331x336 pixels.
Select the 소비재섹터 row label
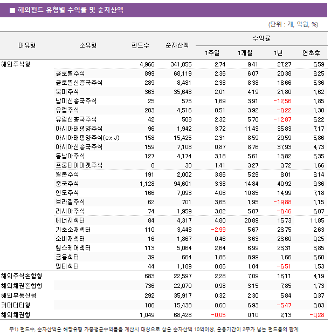(x=70, y=239)
